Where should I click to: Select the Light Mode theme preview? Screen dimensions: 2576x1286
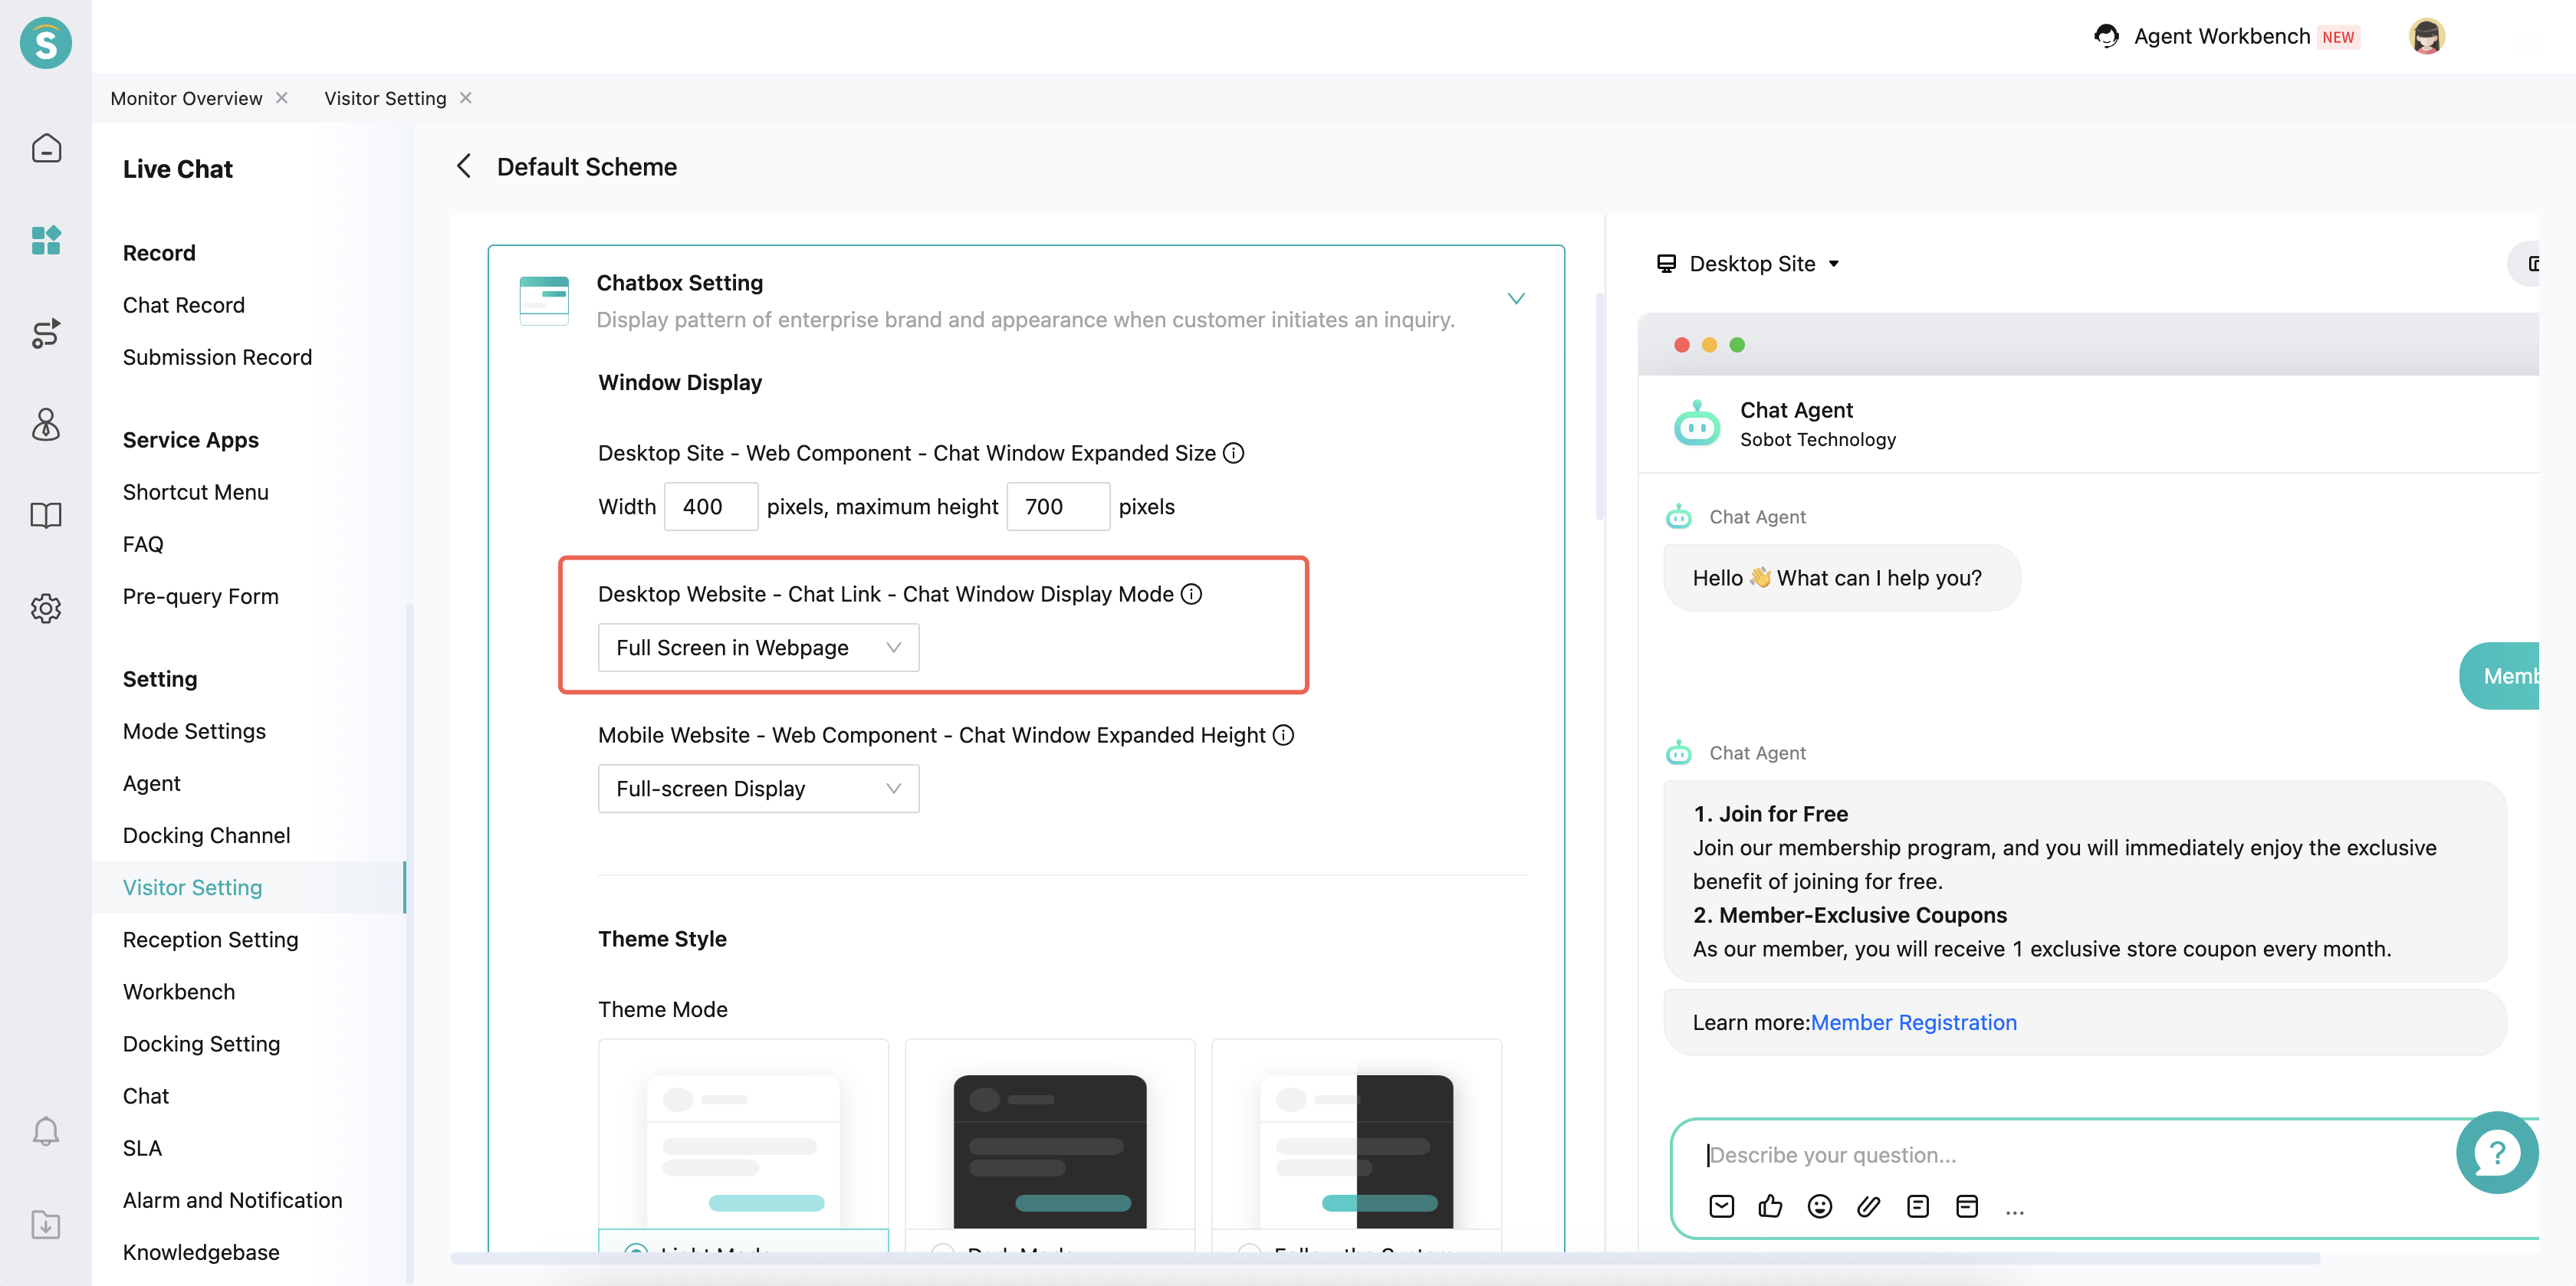743,1150
